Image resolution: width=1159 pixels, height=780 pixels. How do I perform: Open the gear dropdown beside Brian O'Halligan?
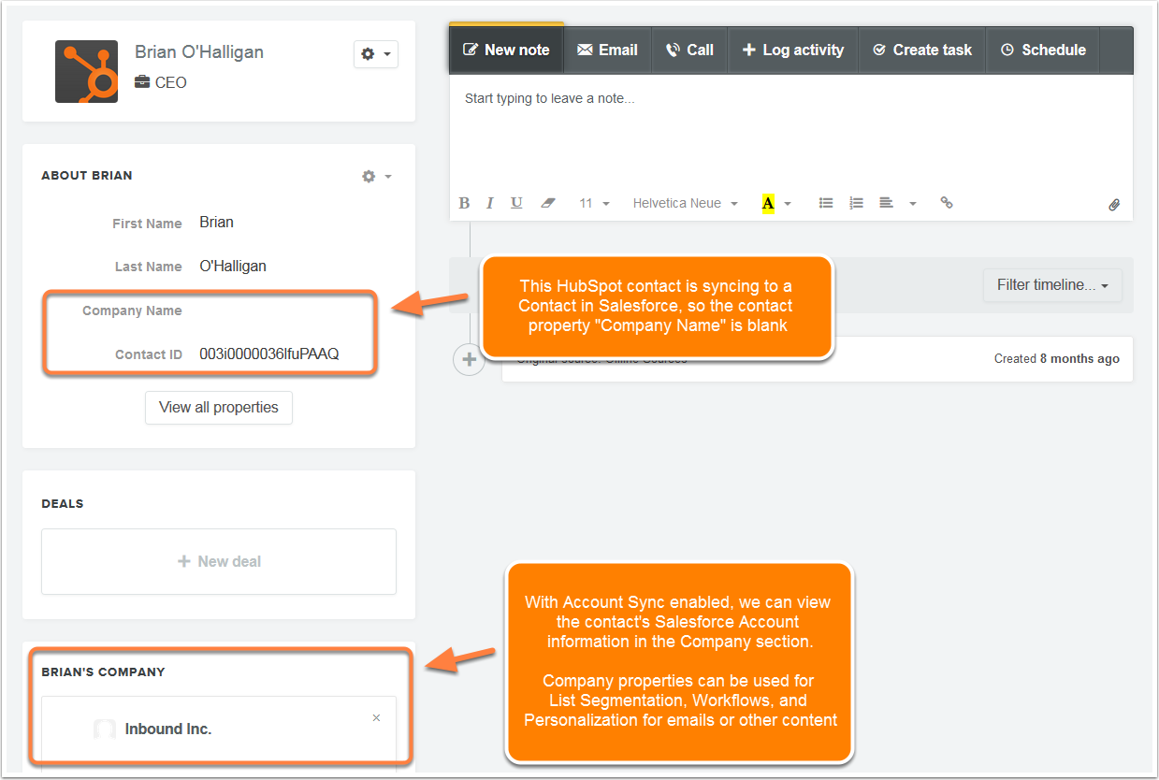point(376,54)
